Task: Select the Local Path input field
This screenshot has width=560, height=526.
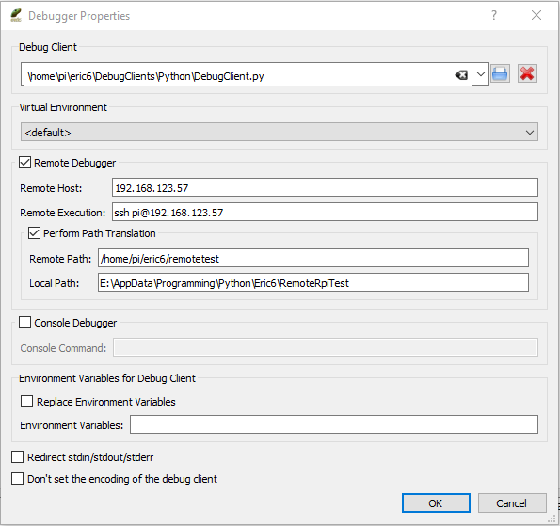Action: [313, 282]
